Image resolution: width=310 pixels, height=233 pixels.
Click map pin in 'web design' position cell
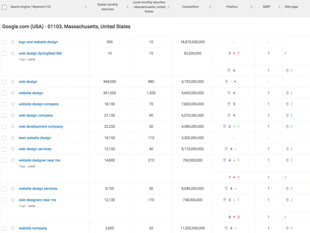click(227, 82)
